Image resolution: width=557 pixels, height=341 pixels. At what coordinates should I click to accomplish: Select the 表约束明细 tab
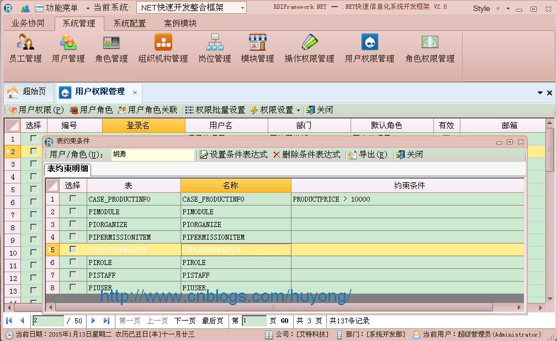pyautogui.click(x=67, y=169)
